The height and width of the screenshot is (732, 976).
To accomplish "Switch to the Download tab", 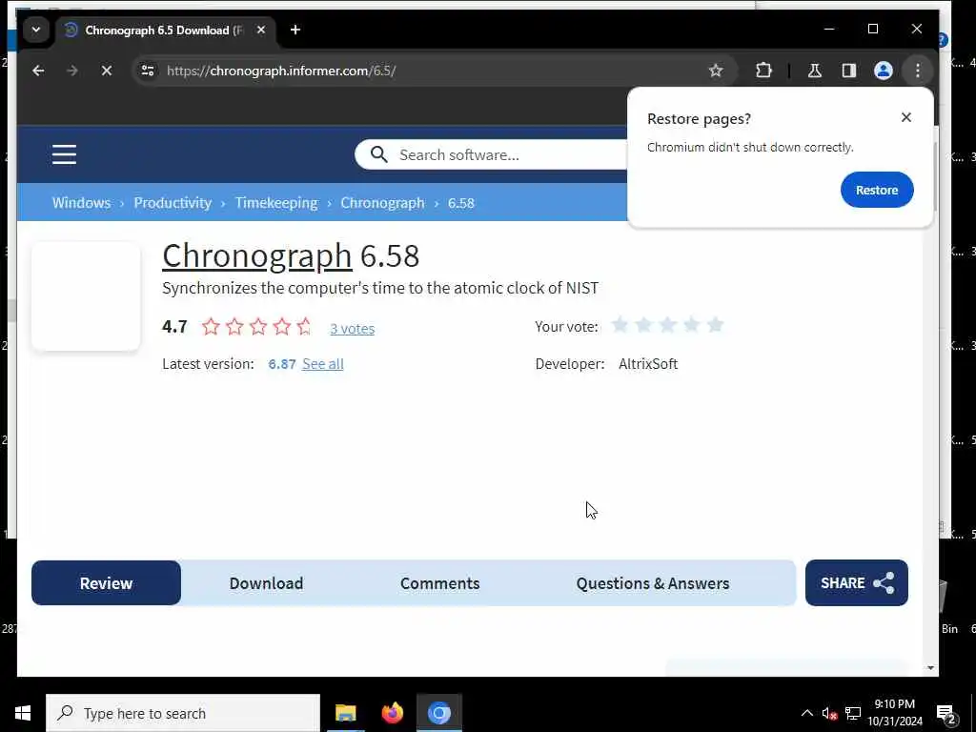I will (266, 583).
